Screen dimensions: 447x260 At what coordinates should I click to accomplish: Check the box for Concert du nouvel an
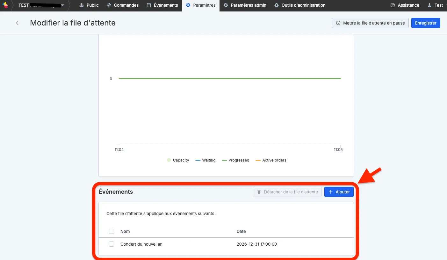pos(112,244)
